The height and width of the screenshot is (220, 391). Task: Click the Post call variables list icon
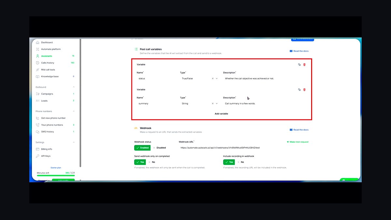136,49
